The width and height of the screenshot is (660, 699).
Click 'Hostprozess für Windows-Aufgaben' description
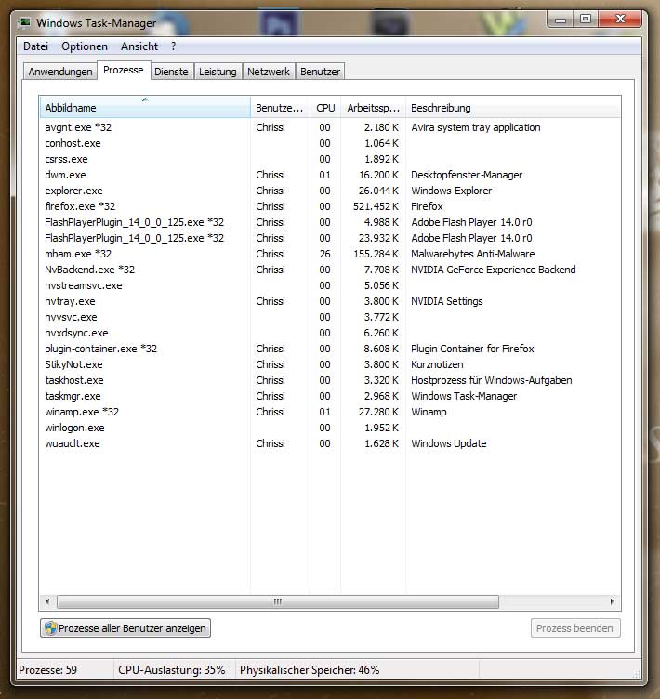point(492,380)
